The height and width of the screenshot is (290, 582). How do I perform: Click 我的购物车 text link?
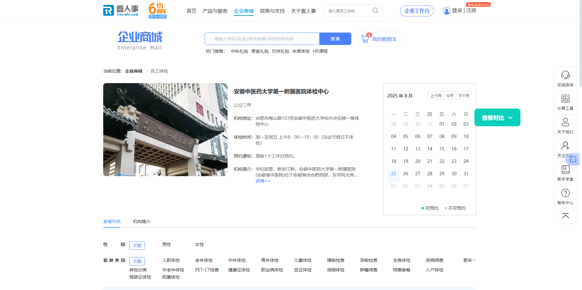pyautogui.click(x=385, y=39)
